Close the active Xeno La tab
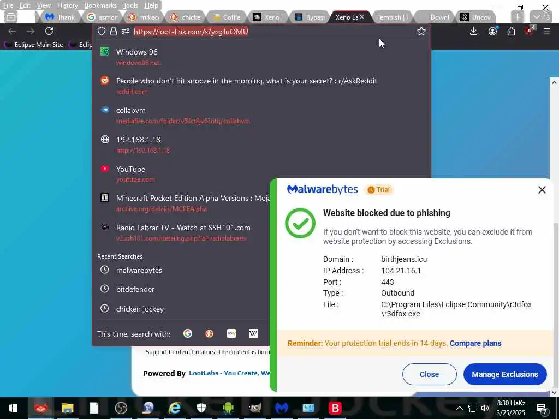 pyautogui.click(x=362, y=17)
